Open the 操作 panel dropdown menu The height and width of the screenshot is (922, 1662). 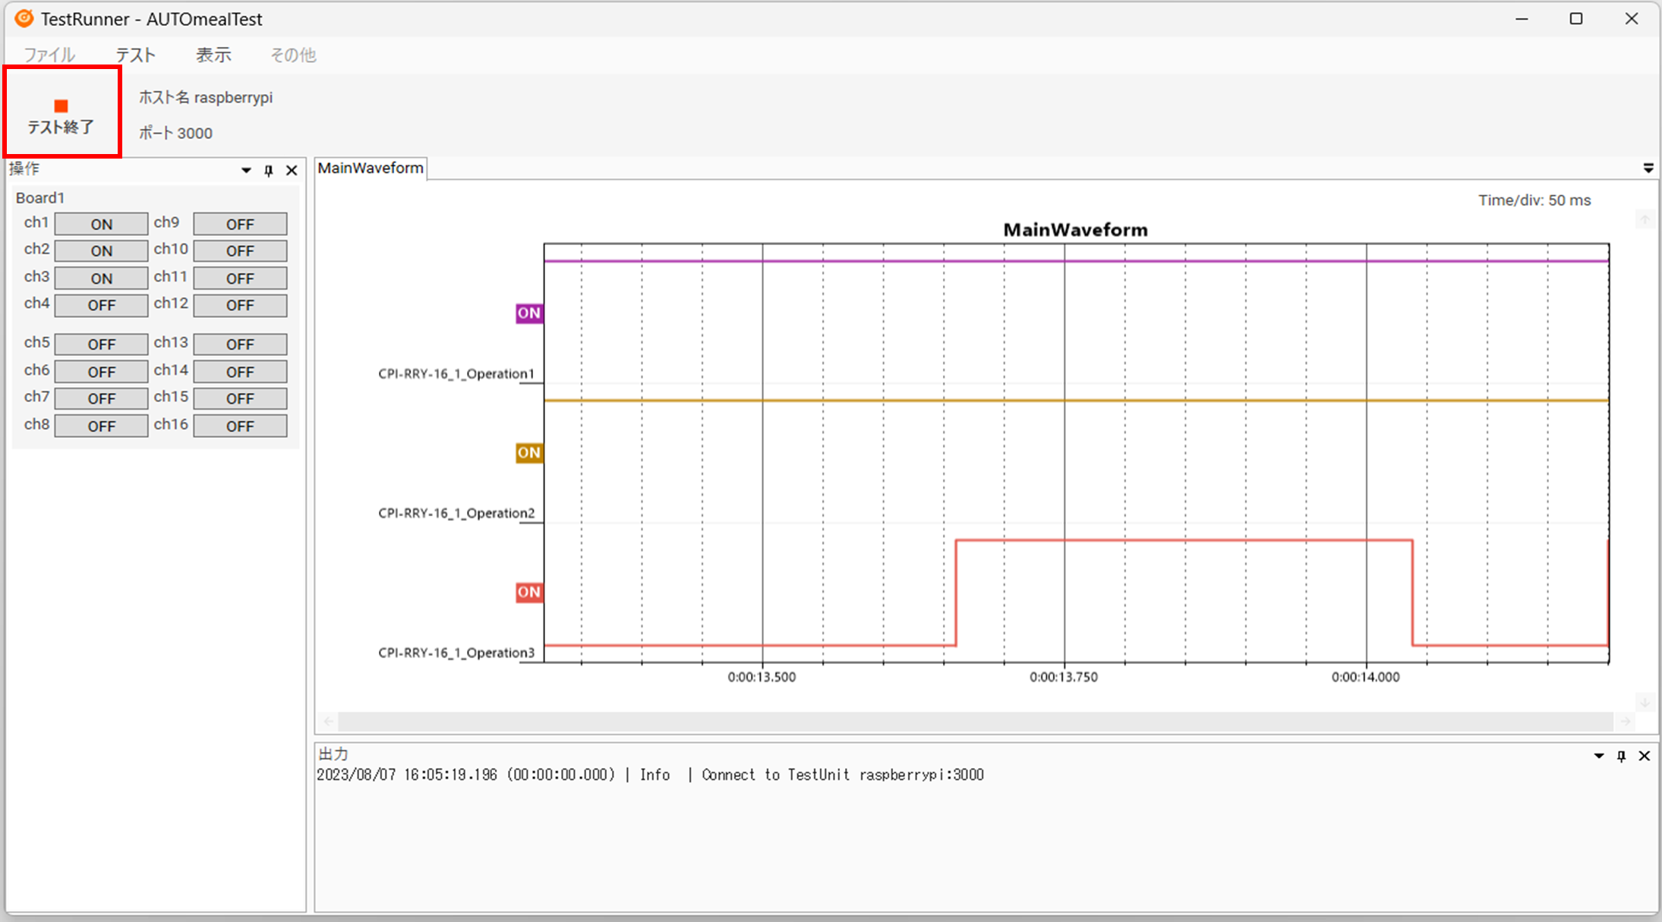tap(245, 170)
